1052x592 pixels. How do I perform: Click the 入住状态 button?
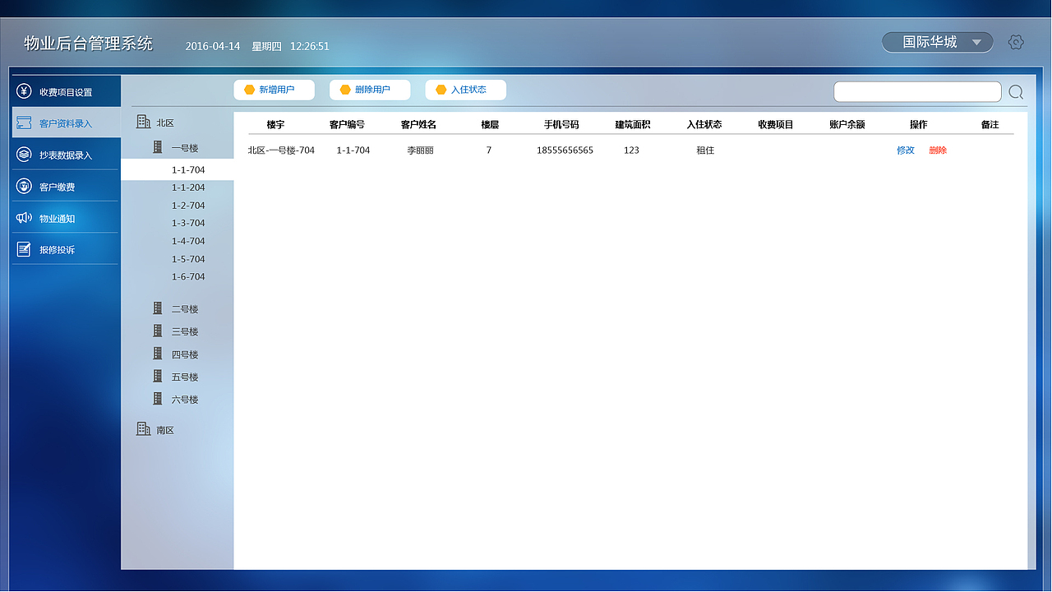(x=466, y=90)
